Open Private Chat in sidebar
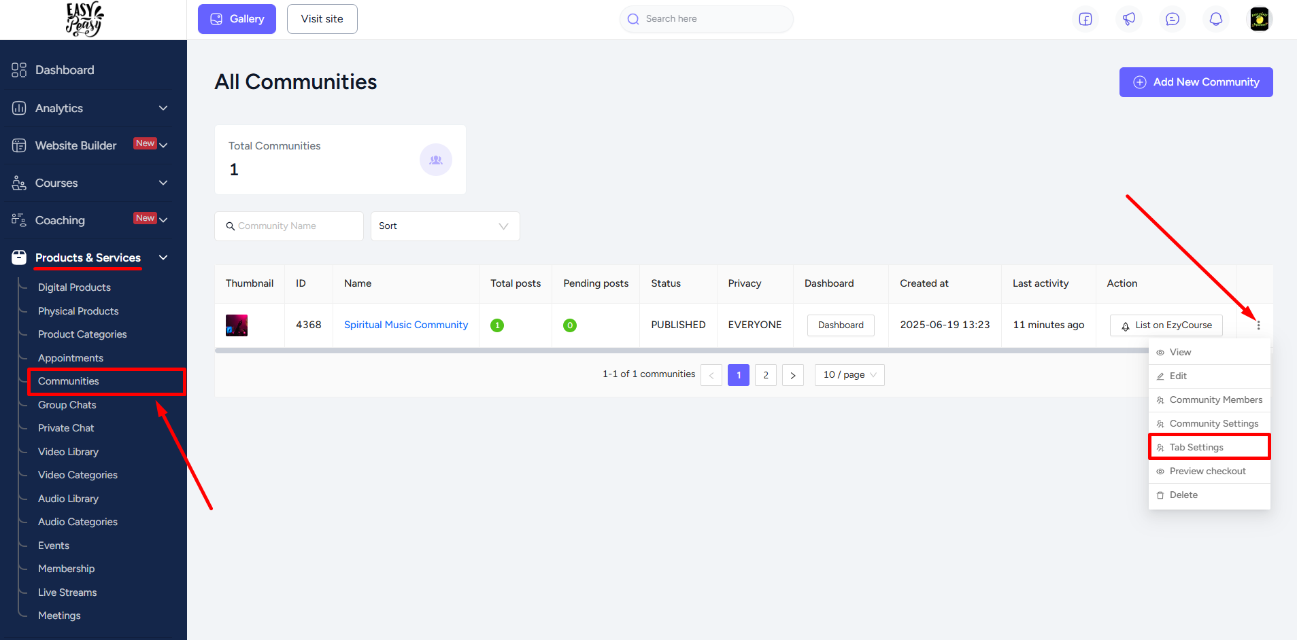This screenshot has height=640, width=1297. pyautogui.click(x=66, y=428)
